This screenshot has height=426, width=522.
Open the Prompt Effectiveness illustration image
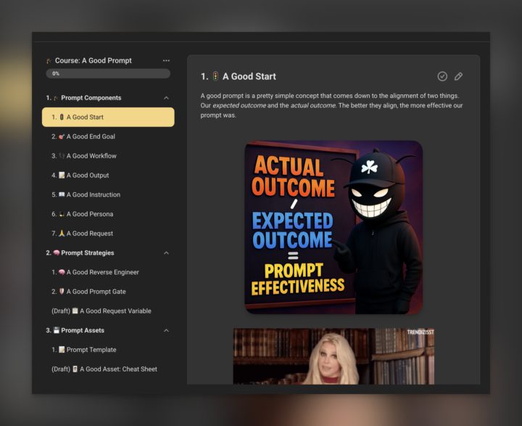[x=333, y=227]
